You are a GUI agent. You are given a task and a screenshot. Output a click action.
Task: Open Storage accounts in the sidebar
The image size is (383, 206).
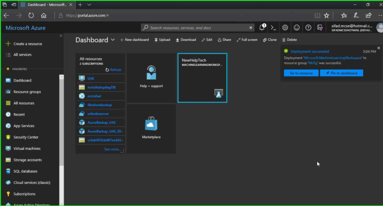[x=24, y=160]
